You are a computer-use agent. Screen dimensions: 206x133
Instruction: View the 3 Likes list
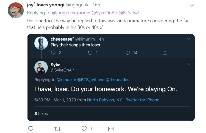[x=41, y=113]
